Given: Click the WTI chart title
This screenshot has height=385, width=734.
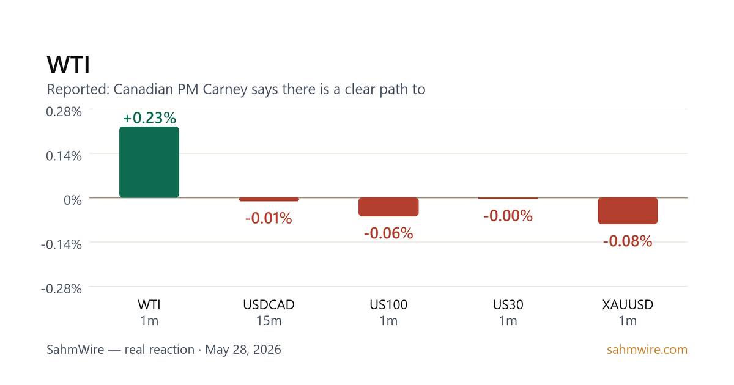Looking at the screenshot, I should pos(69,66).
